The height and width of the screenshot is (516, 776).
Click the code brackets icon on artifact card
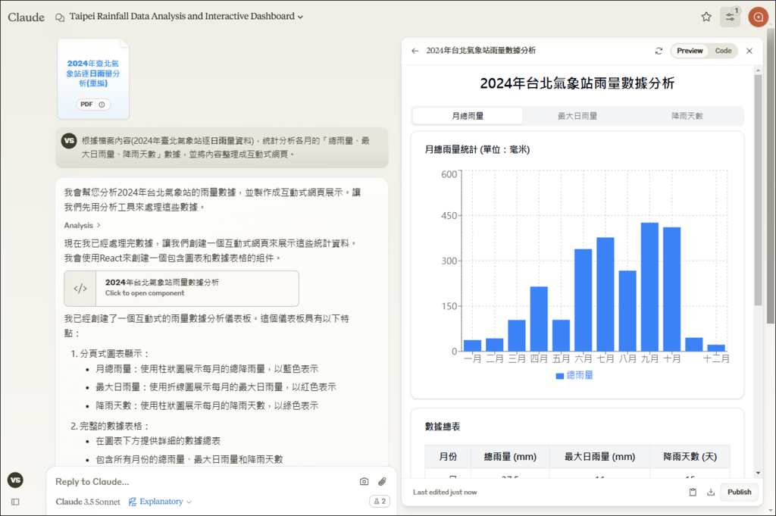pyautogui.click(x=80, y=289)
